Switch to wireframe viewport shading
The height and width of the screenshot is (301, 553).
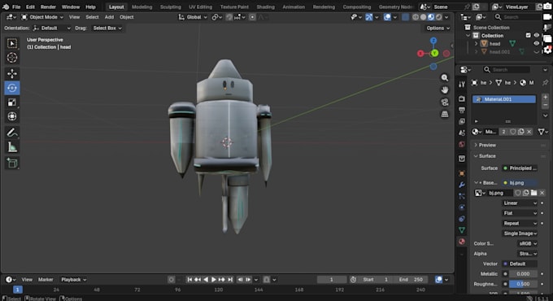pyautogui.click(x=416, y=17)
